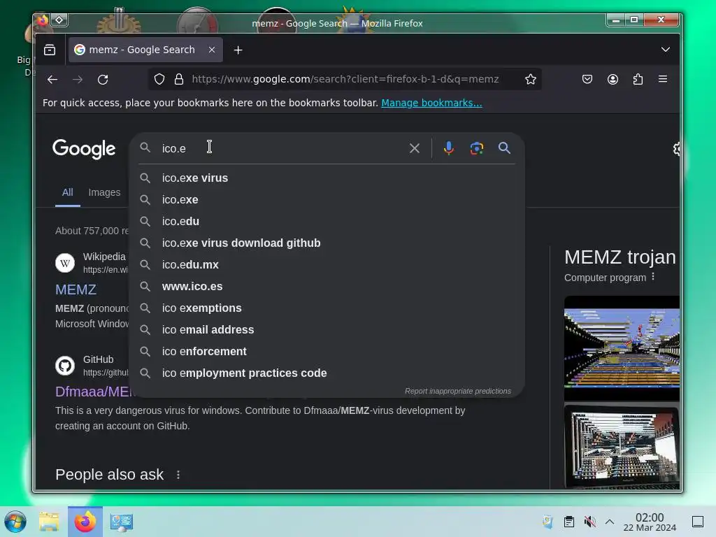Toggle the keep-on-all-desktops titlebar pin icon
Image resolution: width=716 pixels, height=537 pixels.
click(59, 20)
